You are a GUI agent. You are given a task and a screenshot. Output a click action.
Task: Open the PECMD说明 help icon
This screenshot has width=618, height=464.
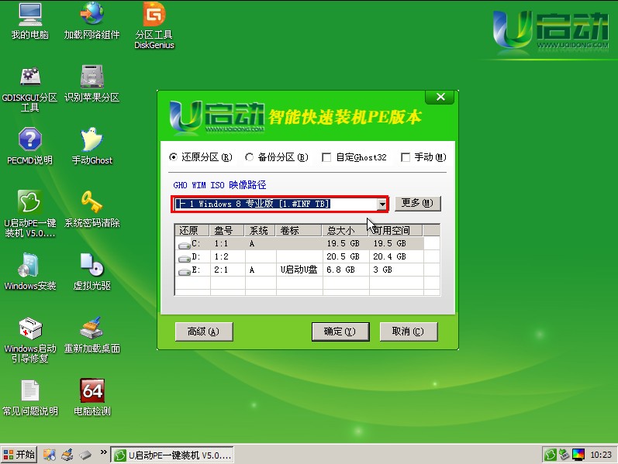(30, 146)
